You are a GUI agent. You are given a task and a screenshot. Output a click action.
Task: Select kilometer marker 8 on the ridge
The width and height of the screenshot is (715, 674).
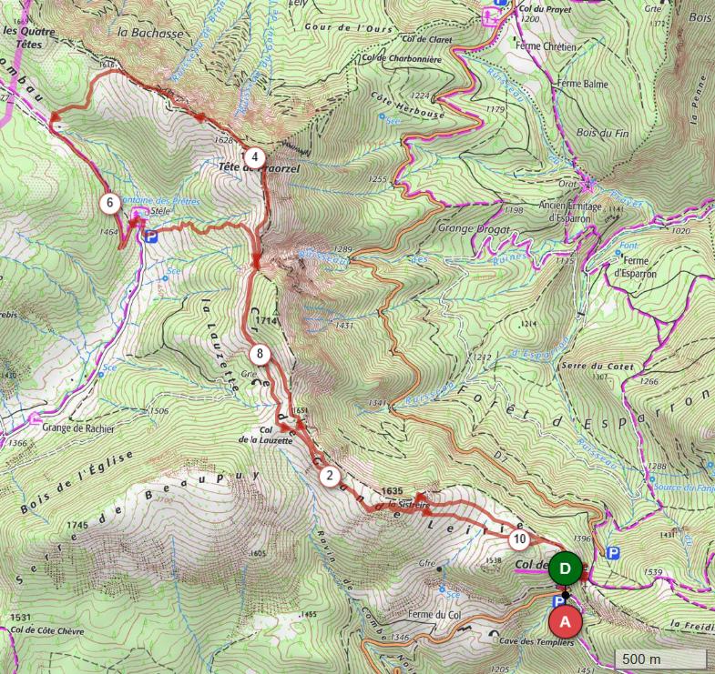pyautogui.click(x=260, y=354)
